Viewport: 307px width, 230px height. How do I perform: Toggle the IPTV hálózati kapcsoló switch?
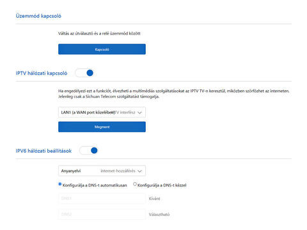[x=84, y=73]
